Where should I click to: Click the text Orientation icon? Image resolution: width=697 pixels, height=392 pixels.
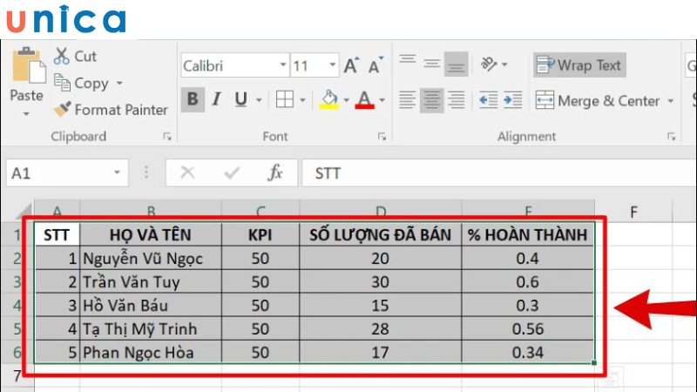489,64
